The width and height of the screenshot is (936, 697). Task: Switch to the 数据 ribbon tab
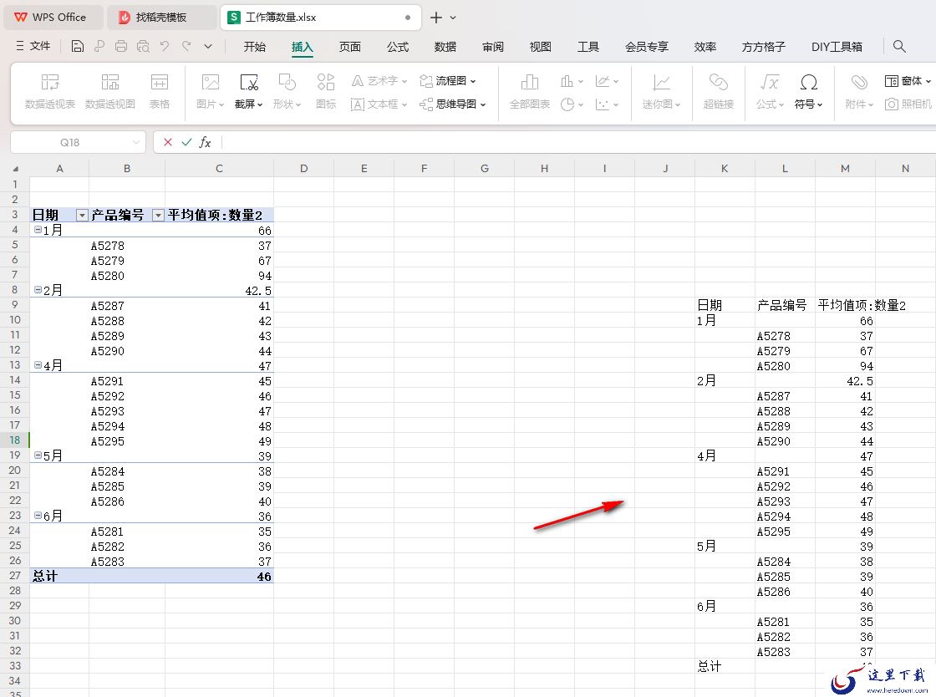click(445, 47)
